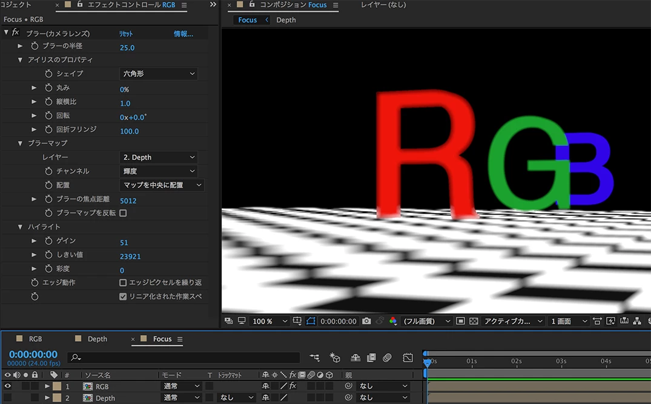Image resolution: width=651 pixels, height=404 pixels.
Task: Enable the エッジピクセルを繰り返 checkbox
Action: click(123, 282)
